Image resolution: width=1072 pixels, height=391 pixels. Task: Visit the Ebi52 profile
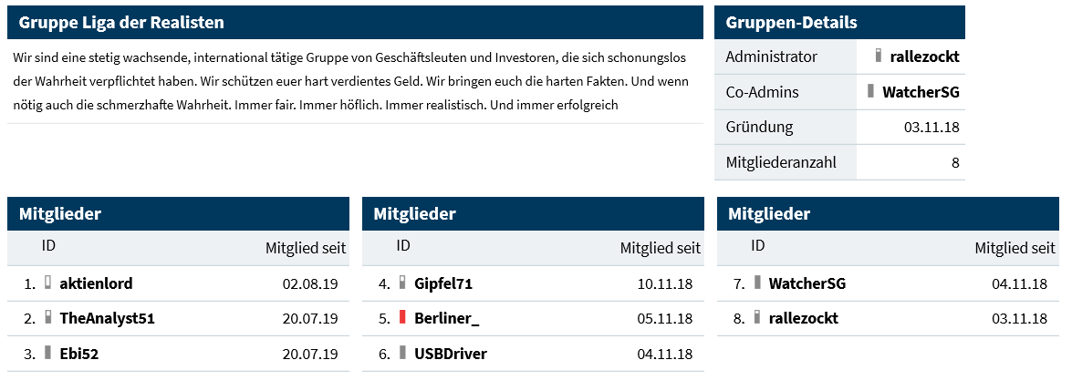[x=78, y=354]
